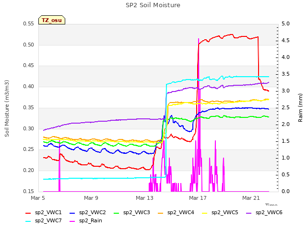Screen dimensions: 307x230
Task: Toggle sp2_VWC6 series in legend
Action: [264, 213]
